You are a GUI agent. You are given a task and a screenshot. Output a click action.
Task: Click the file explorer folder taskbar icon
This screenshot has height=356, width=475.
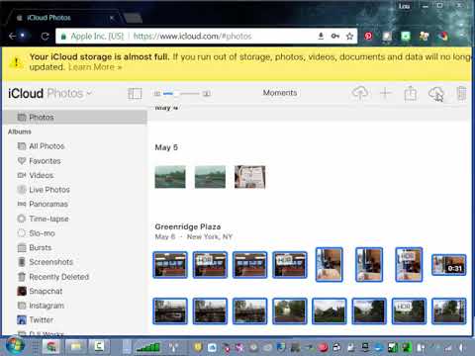coord(75,347)
